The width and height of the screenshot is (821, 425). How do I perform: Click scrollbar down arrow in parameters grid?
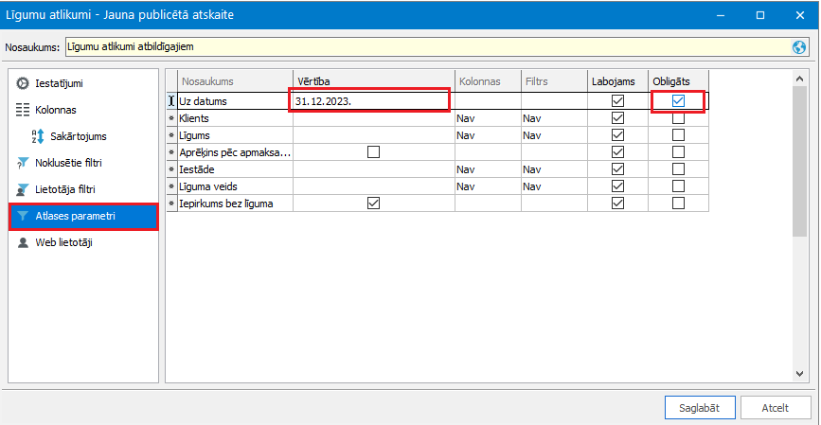click(x=799, y=373)
